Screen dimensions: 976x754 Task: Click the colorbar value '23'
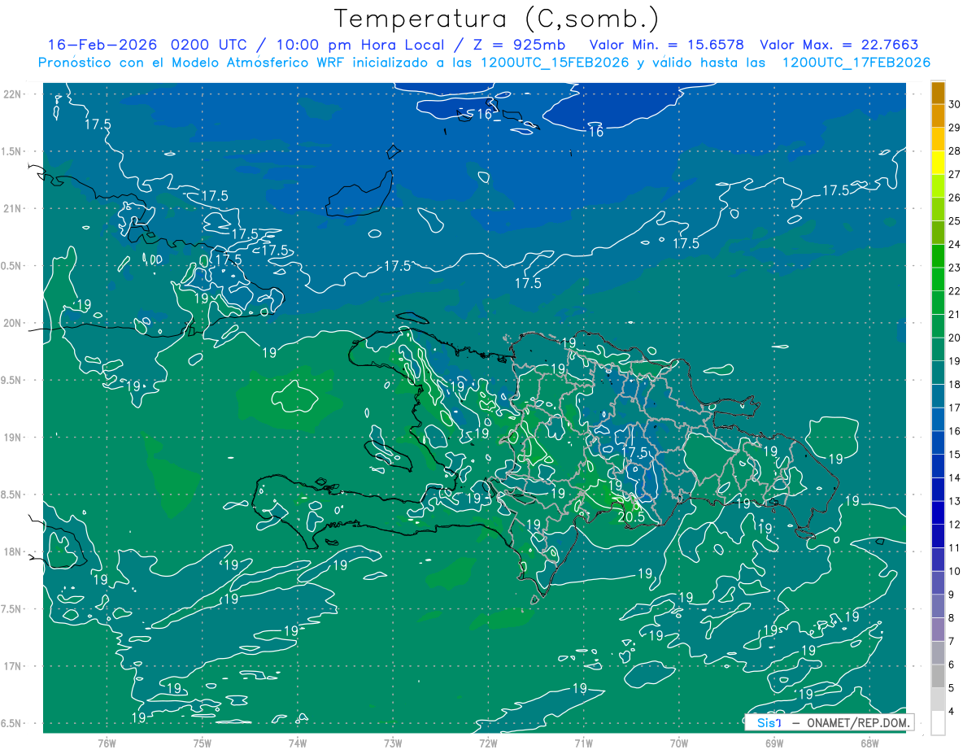954,268
